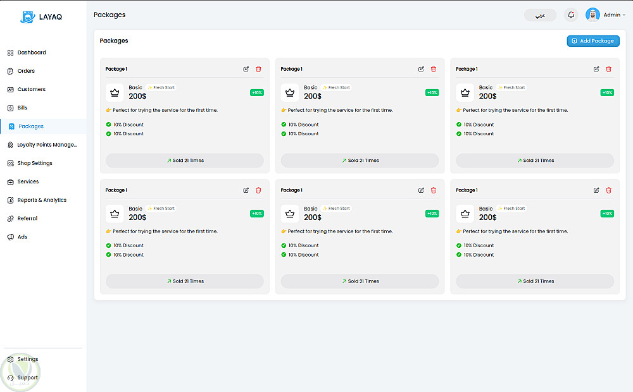Click the LAYAQ logo in the sidebar
Viewport: 633px width, 392px height.
click(43, 17)
